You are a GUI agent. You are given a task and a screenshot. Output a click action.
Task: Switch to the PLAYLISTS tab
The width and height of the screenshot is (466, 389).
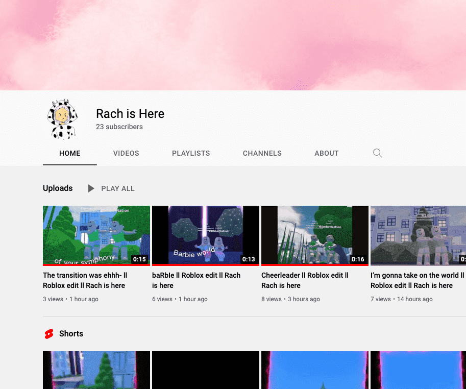click(191, 153)
